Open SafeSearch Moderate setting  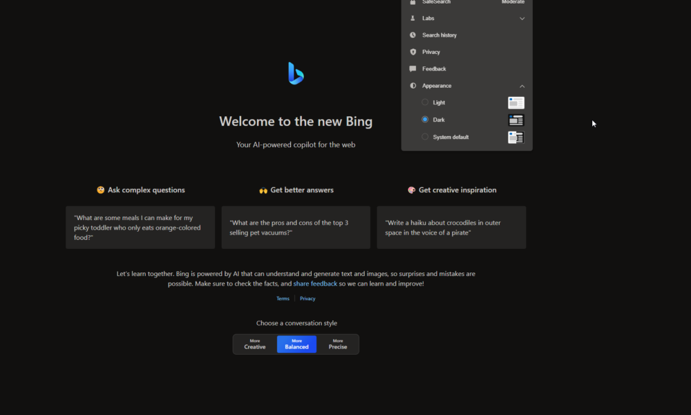pyautogui.click(x=466, y=2)
